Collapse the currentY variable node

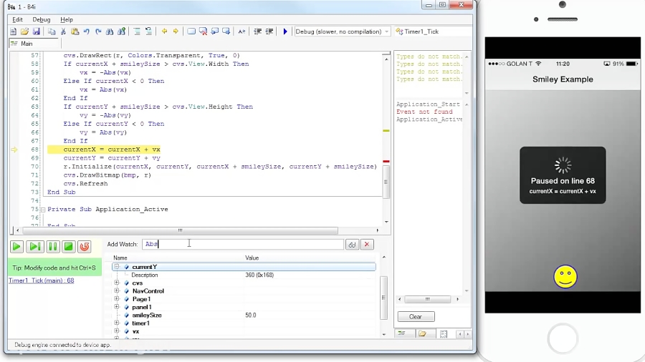116,267
